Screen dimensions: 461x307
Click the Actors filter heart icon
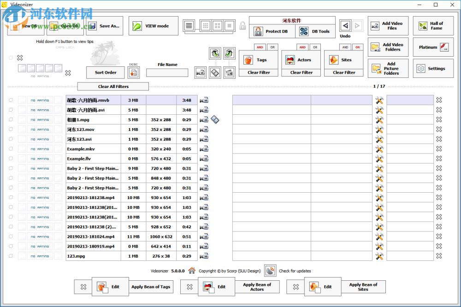click(290, 59)
